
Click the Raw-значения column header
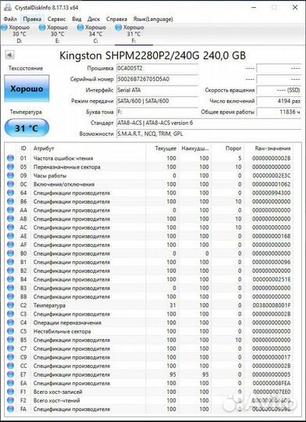(x=272, y=148)
